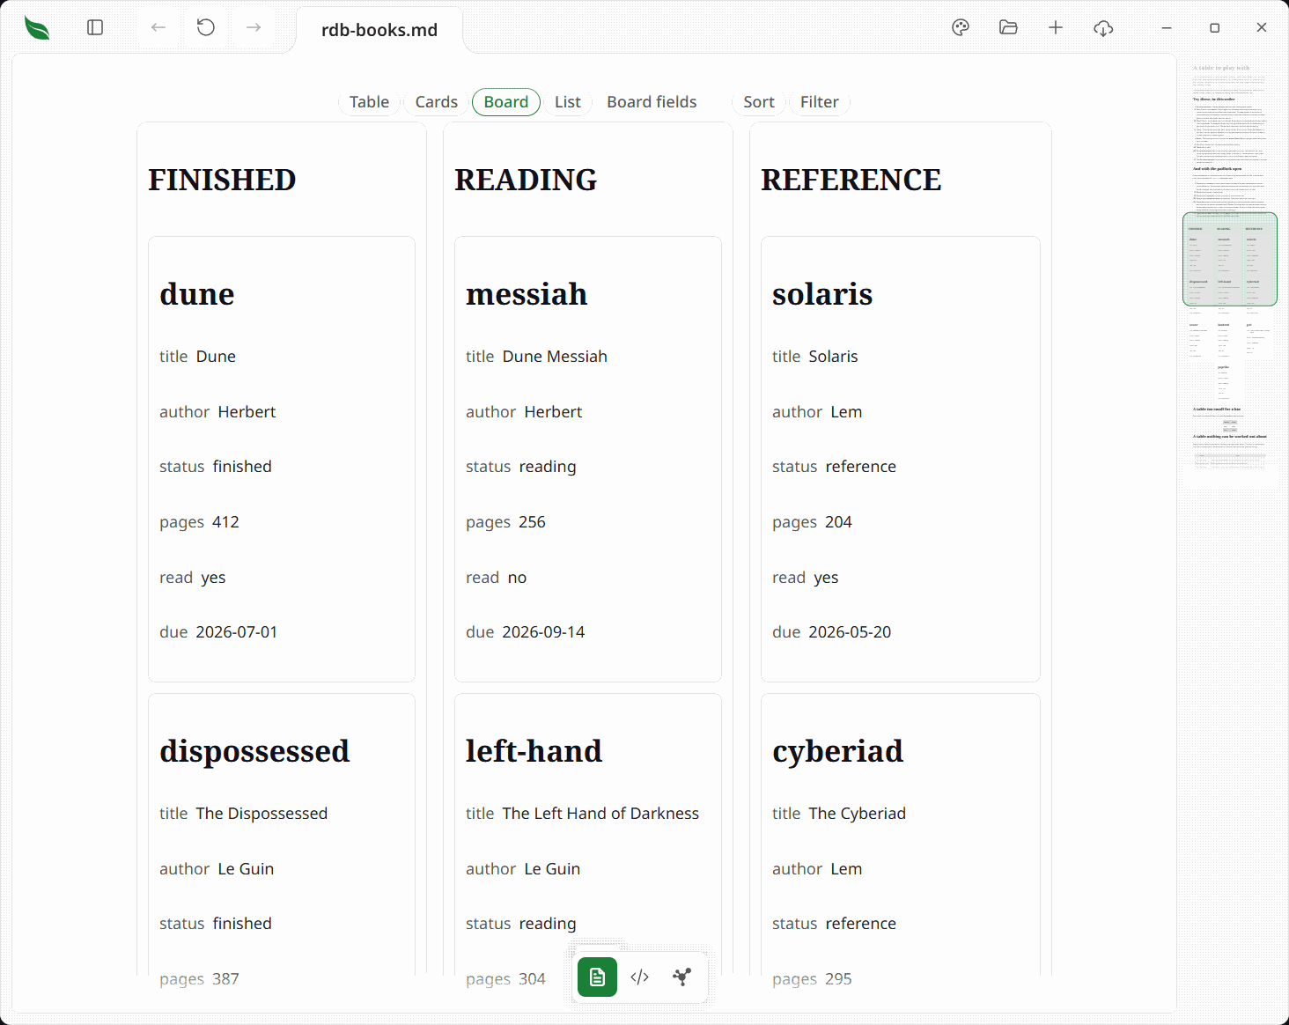Image resolution: width=1289 pixels, height=1025 pixels.
Task: Click status reference on the cyberiad card
Action: [x=861, y=924]
